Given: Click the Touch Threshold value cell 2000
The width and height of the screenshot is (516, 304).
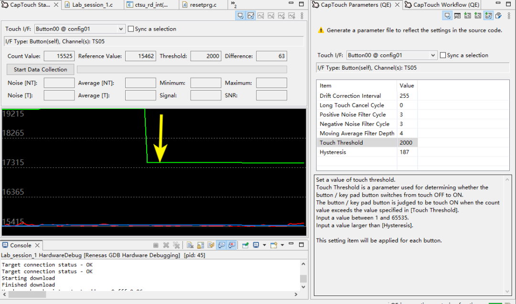Looking at the screenshot, I should (x=407, y=143).
